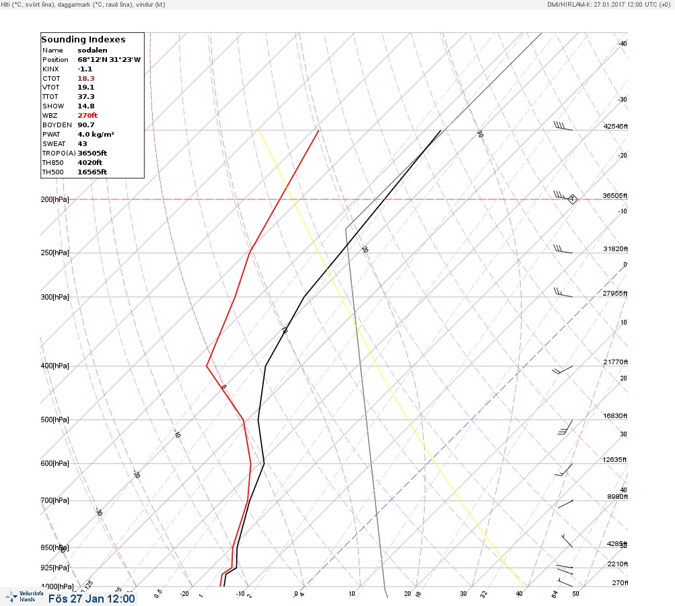675x606 pixels.
Task: Click the Sounding Indexes box title
Action: [83, 39]
